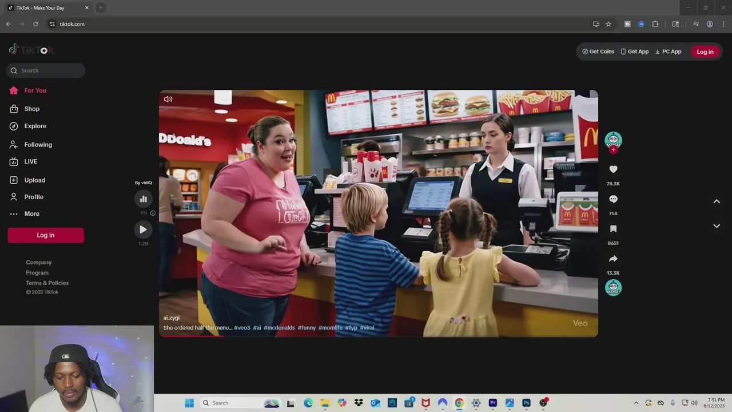Open the #funny hashtag
Viewport: 732px width, 412px height.
tap(307, 328)
